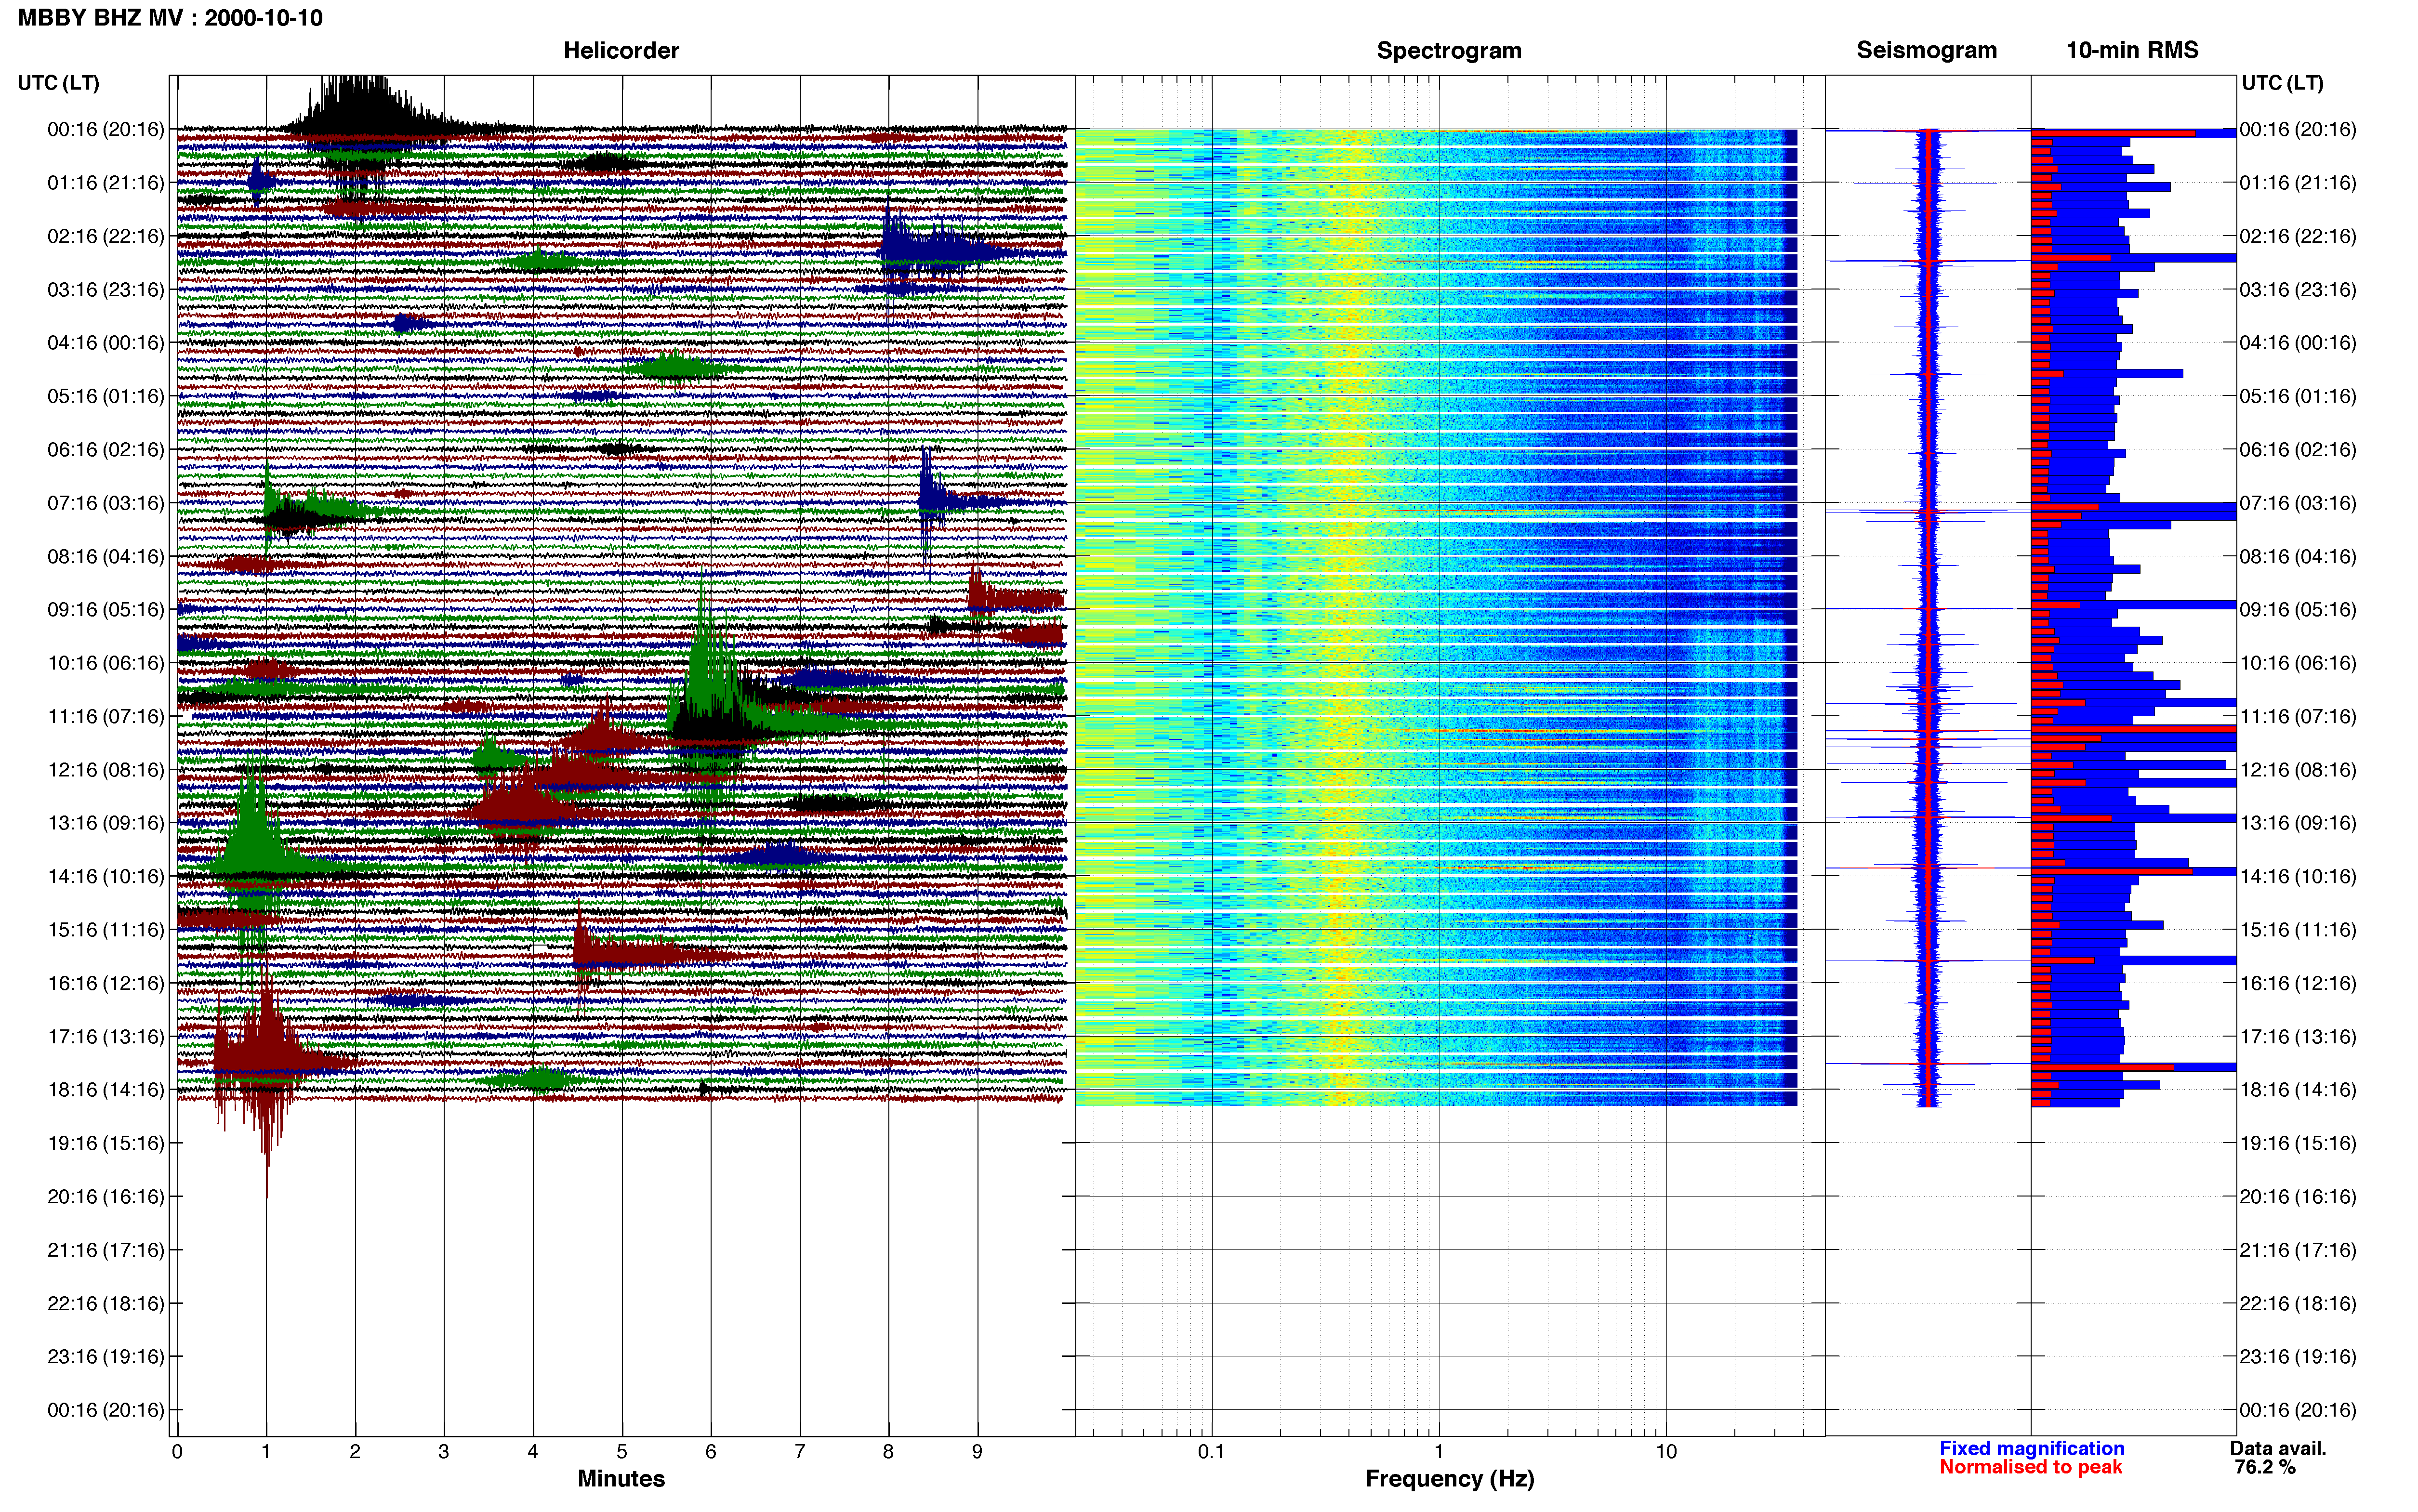2418x1512 pixels.
Task: Click the 'Spectrogram' panel heading
Action: [1449, 50]
